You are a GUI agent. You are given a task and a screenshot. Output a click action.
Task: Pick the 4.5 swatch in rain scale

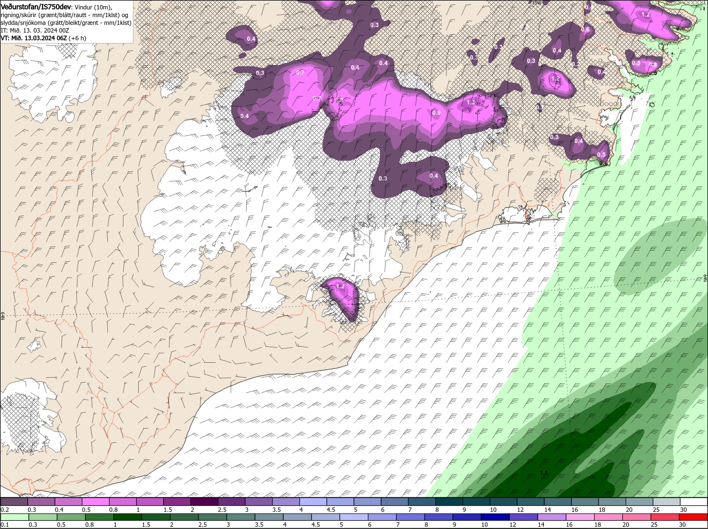pos(325,517)
